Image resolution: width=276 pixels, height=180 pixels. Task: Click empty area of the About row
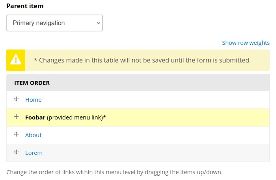pyautogui.click(x=155, y=135)
